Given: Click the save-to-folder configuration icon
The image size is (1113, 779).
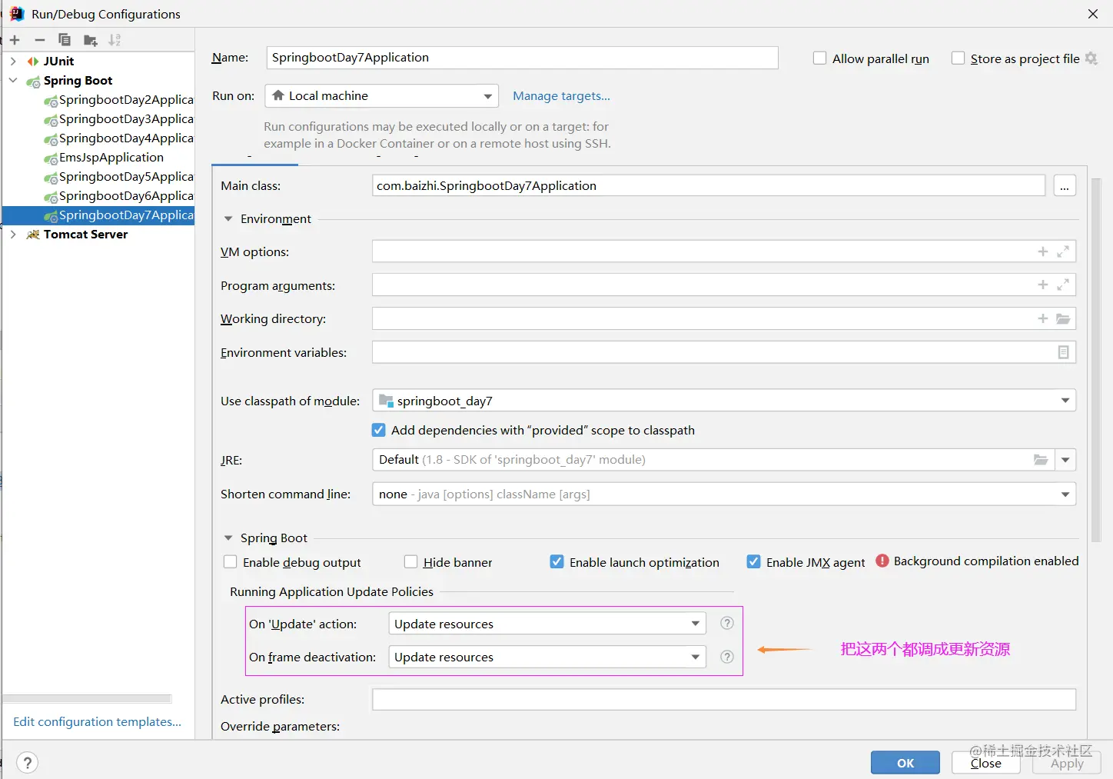Looking at the screenshot, I should tap(90, 40).
